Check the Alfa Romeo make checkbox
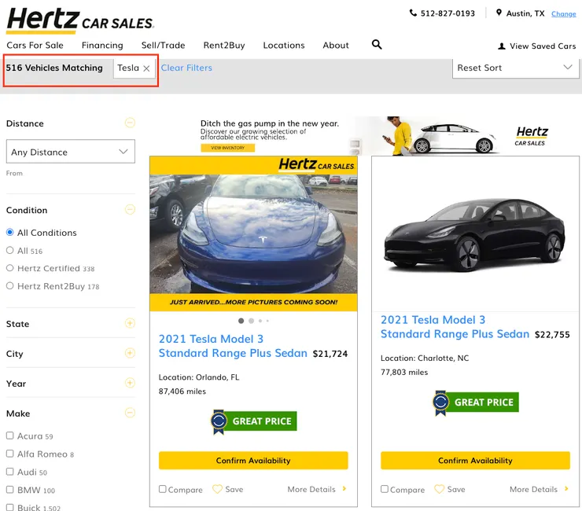The image size is (582, 511). point(10,454)
